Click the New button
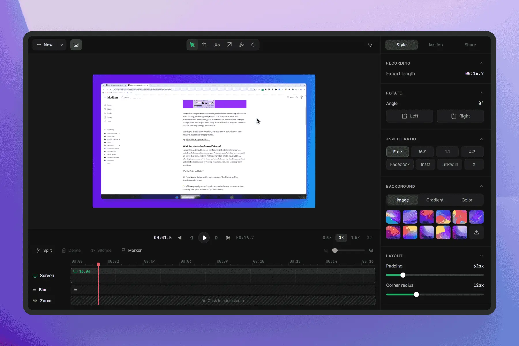The height and width of the screenshot is (346, 519). [45, 45]
